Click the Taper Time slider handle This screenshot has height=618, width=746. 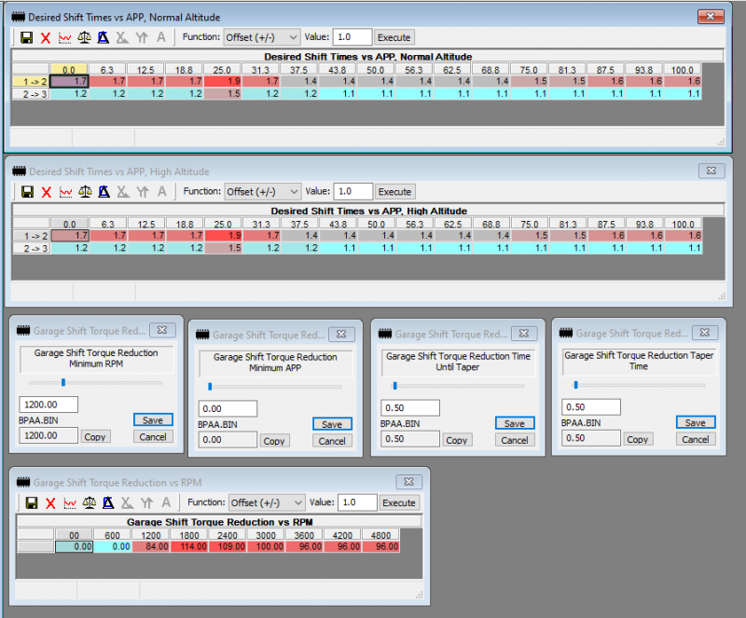tap(576, 384)
